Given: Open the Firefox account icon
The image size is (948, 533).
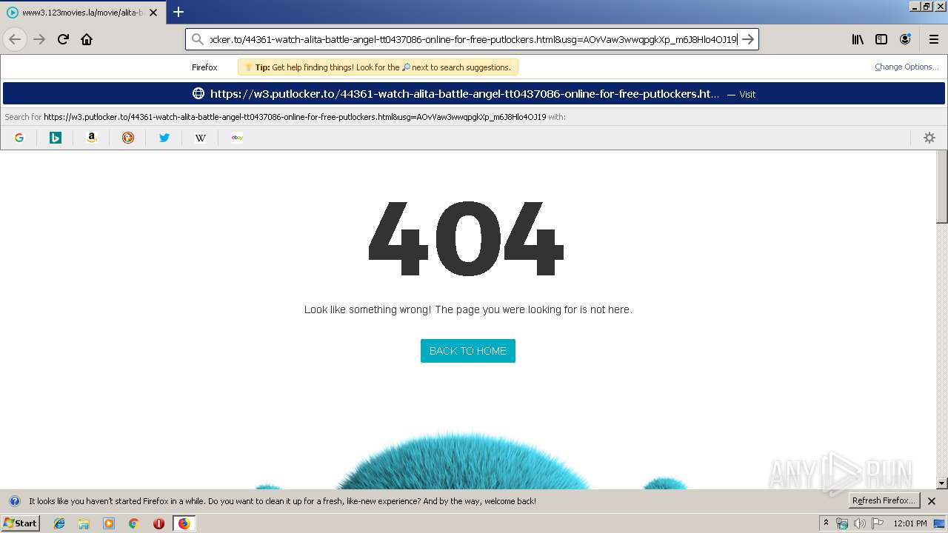Looking at the screenshot, I should [905, 39].
